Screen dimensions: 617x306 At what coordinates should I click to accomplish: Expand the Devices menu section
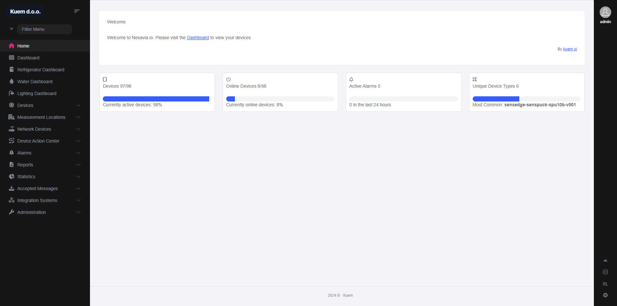45,105
